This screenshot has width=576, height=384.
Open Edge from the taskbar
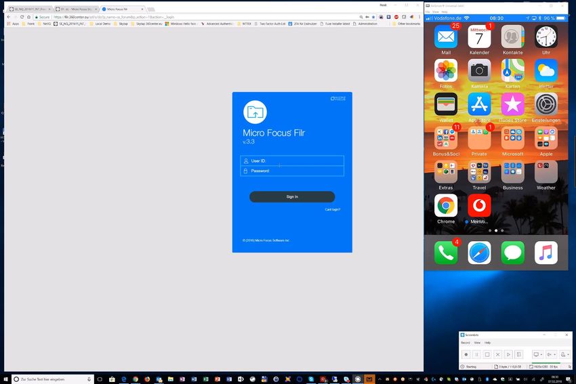[124, 379]
